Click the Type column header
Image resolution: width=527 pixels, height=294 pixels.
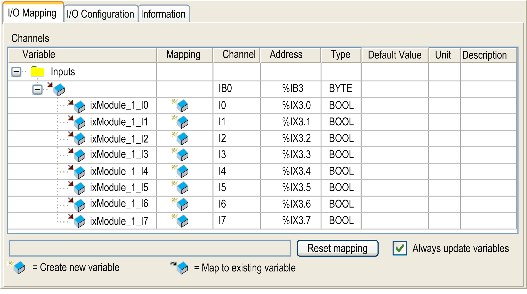click(x=341, y=55)
